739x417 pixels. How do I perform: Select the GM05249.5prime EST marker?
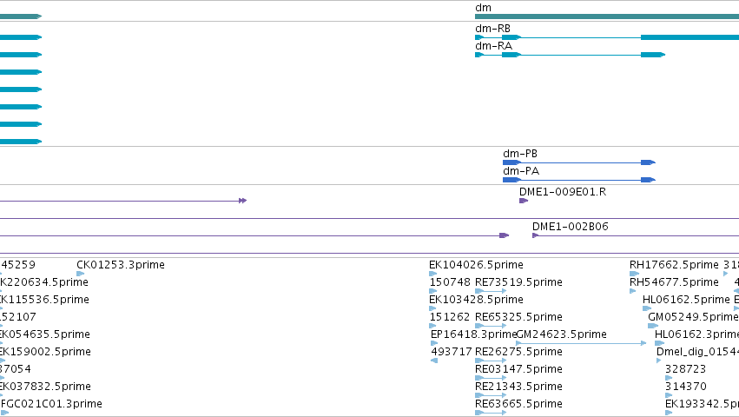[653, 326]
